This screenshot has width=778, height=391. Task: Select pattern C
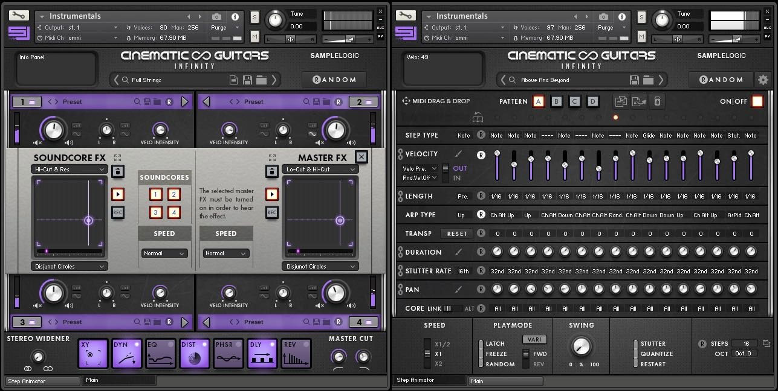pyautogui.click(x=575, y=101)
